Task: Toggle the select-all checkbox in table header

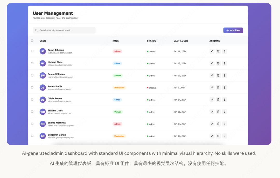Action: 32,40
